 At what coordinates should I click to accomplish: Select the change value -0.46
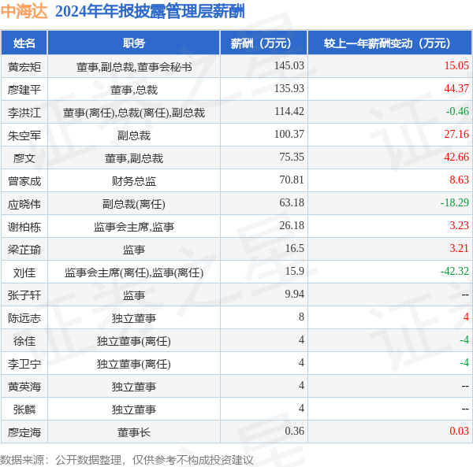(457, 112)
